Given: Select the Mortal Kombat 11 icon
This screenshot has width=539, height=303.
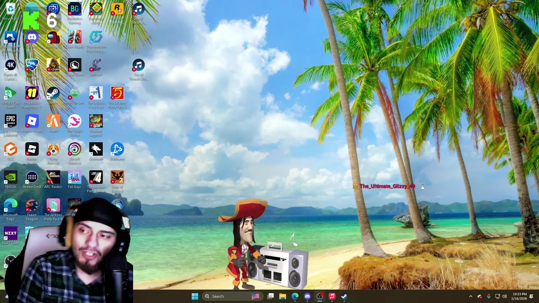Looking at the screenshot, I should (53, 70).
